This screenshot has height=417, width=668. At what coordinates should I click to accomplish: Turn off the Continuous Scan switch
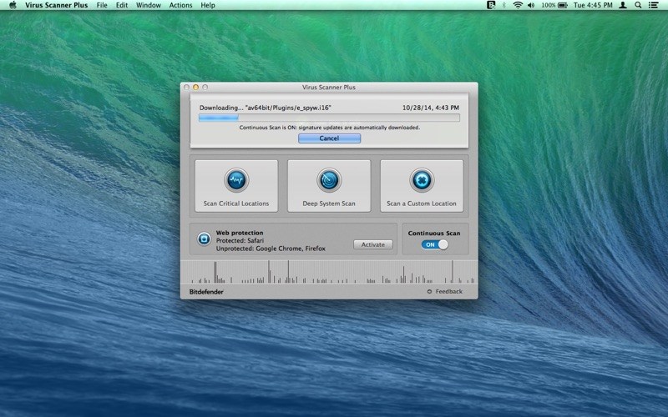click(434, 244)
